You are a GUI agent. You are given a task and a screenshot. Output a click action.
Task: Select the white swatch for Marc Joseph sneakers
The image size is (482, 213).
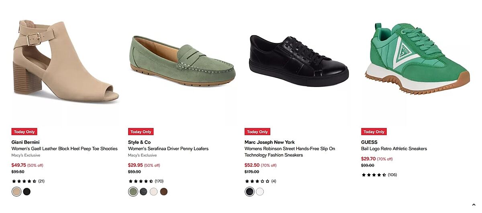[x=260, y=192]
